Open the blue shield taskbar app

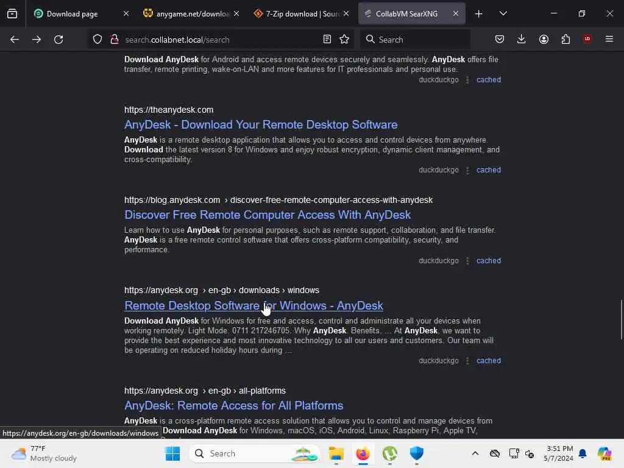pyautogui.click(x=417, y=453)
